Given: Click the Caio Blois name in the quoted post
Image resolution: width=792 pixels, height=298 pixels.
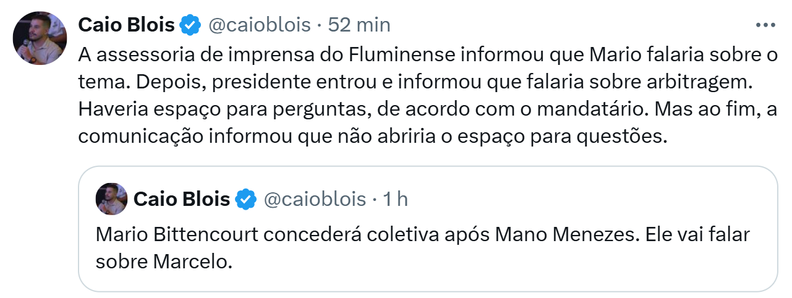Looking at the screenshot, I should tap(181, 199).
